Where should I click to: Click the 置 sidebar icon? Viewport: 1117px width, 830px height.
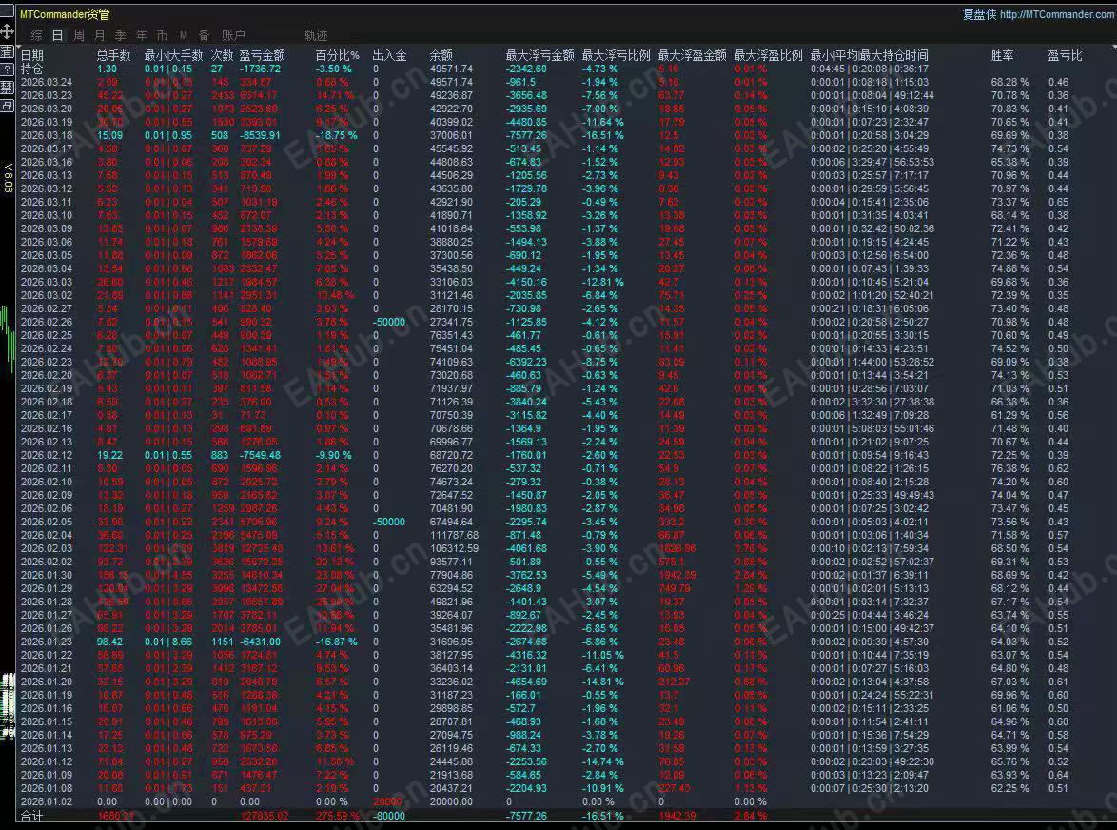point(7,50)
